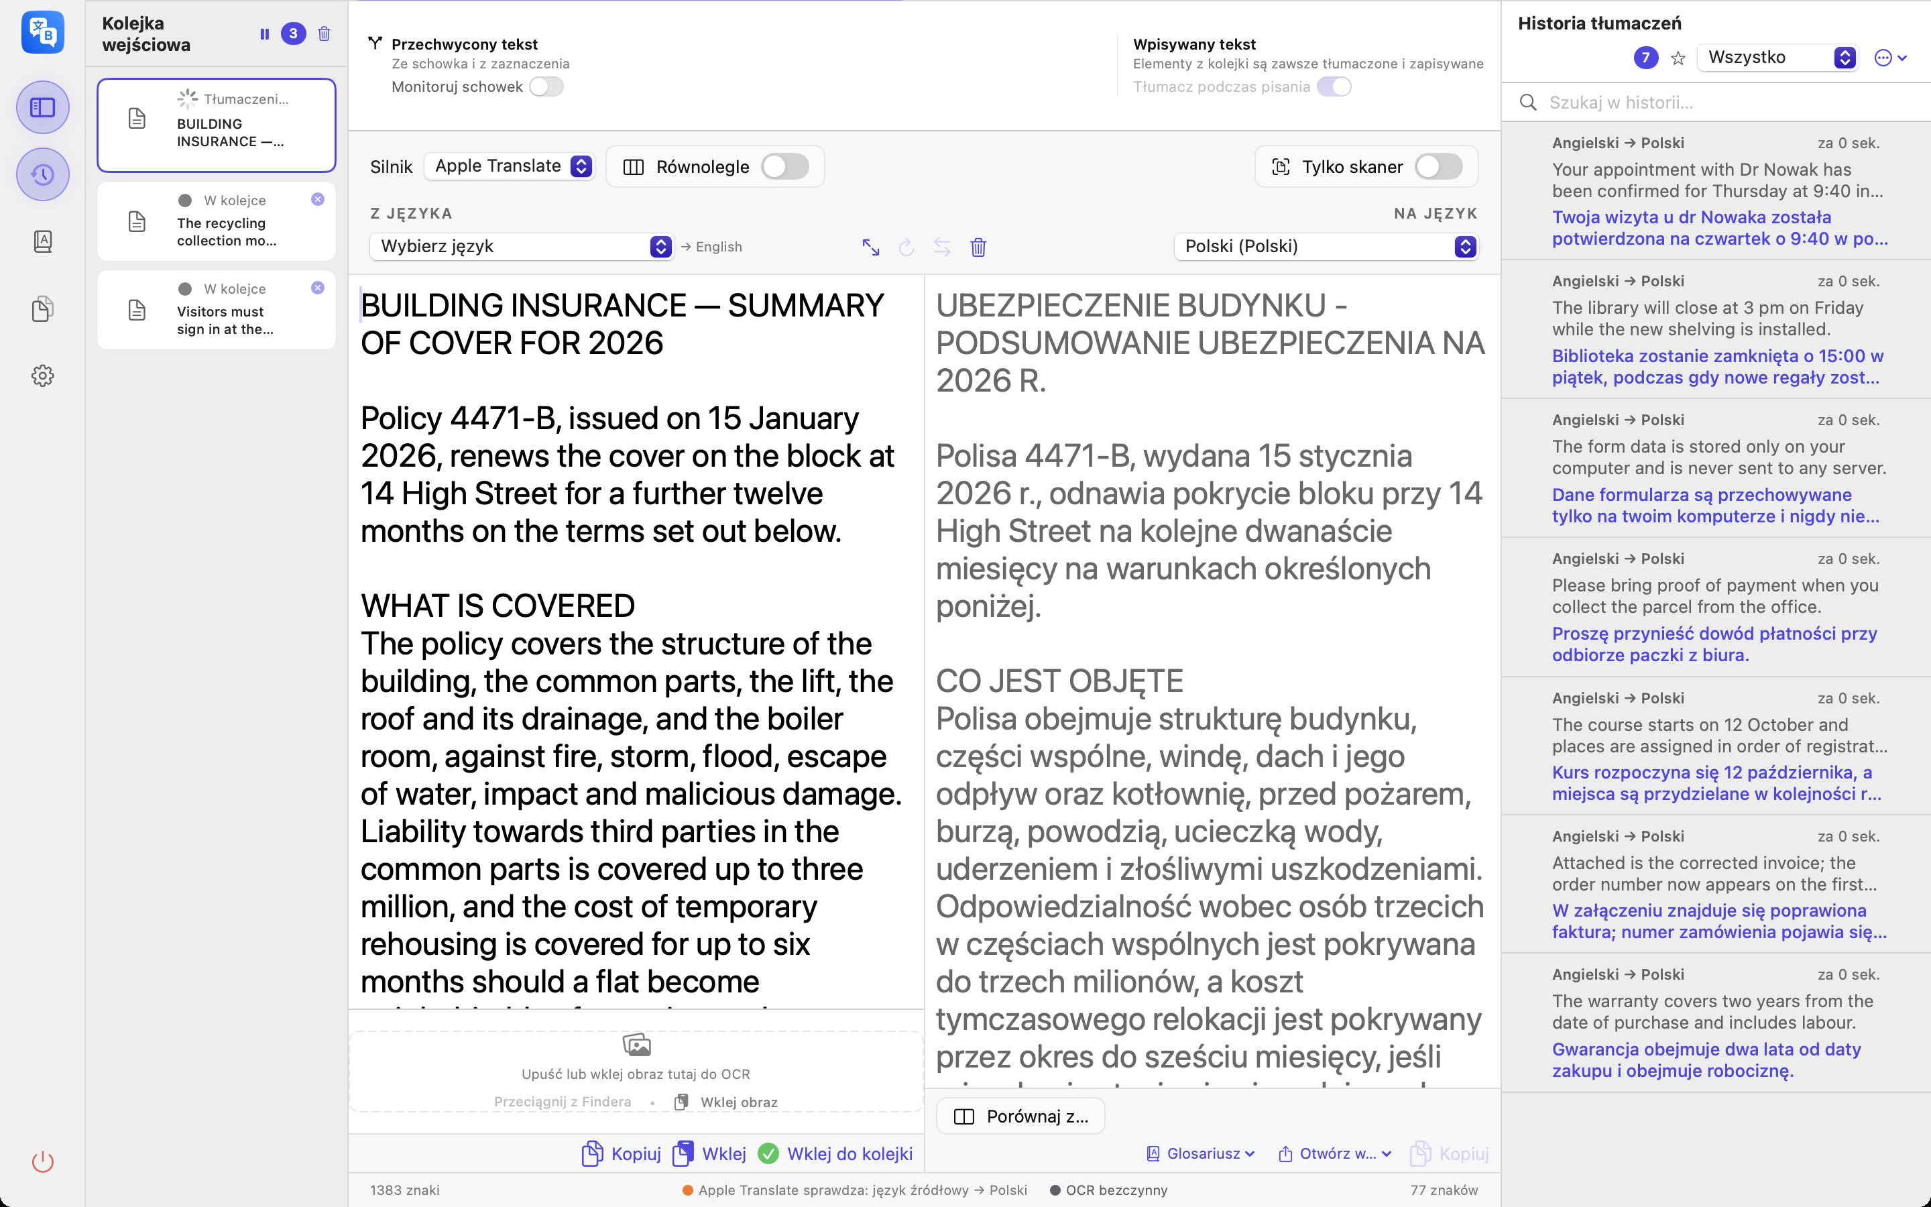Image resolution: width=1931 pixels, height=1207 pixels.
Task: Click the Wklej button
Action: [709, 1153]
